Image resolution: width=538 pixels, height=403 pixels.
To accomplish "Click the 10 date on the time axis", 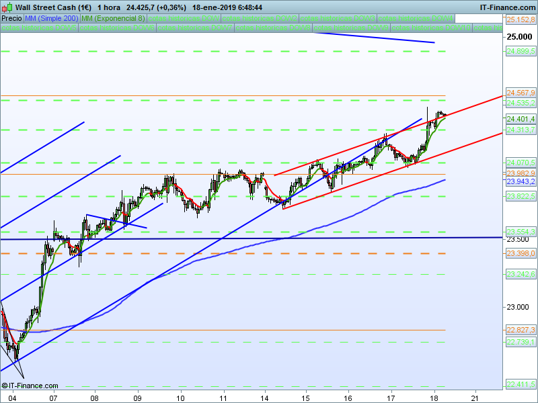I will pos(180,398).
